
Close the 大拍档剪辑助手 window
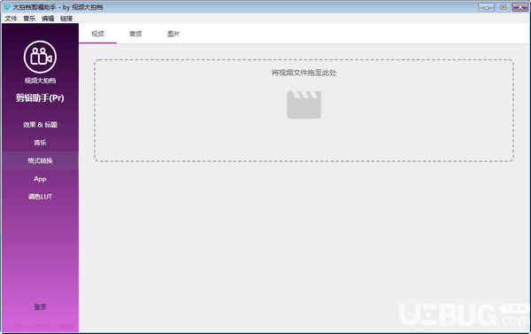point(520,7)
